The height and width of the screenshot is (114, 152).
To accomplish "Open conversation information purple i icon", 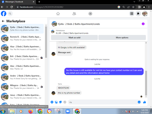I will (143, 24).
